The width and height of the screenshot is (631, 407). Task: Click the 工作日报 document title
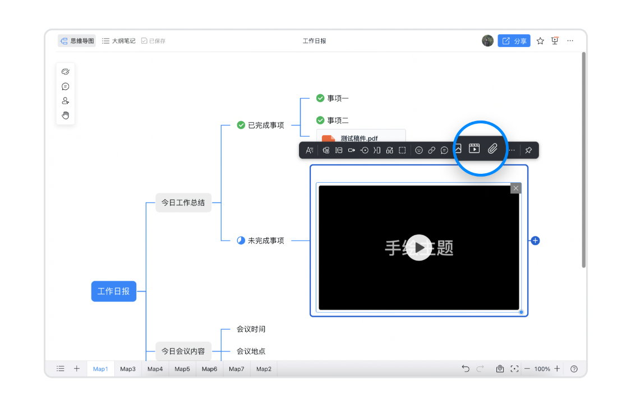pyautogui.click(x=314, y=40)
